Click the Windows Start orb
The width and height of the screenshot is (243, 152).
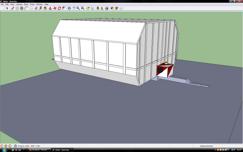click(x=4, y=150)
